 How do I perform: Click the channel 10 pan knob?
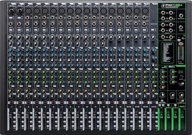coord(86,96)
